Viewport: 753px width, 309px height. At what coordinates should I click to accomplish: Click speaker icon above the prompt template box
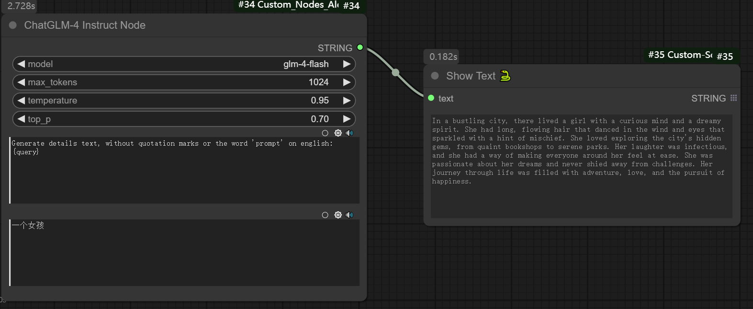pyautogui.click(x=349, y=133)
